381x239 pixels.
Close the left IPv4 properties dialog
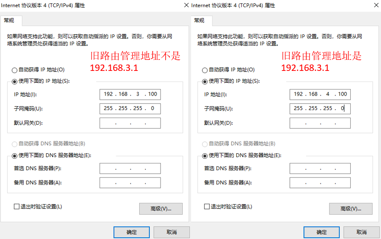[x=186, y=6]
